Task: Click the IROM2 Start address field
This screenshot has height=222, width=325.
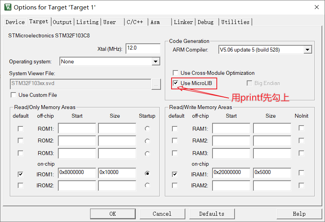Action: pos(77,185)
